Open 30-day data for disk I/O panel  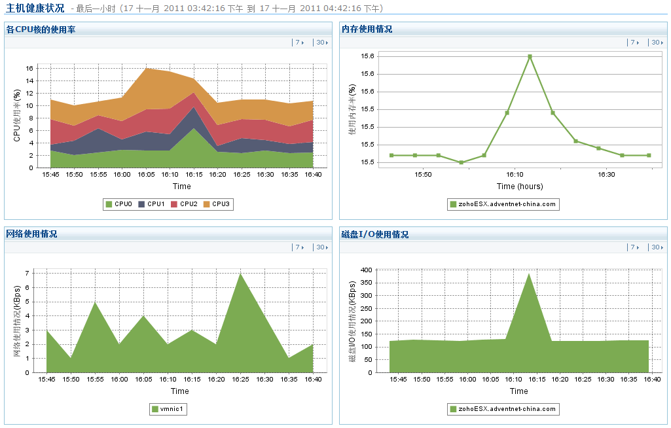pyautogui.click(x=656, y=247)
